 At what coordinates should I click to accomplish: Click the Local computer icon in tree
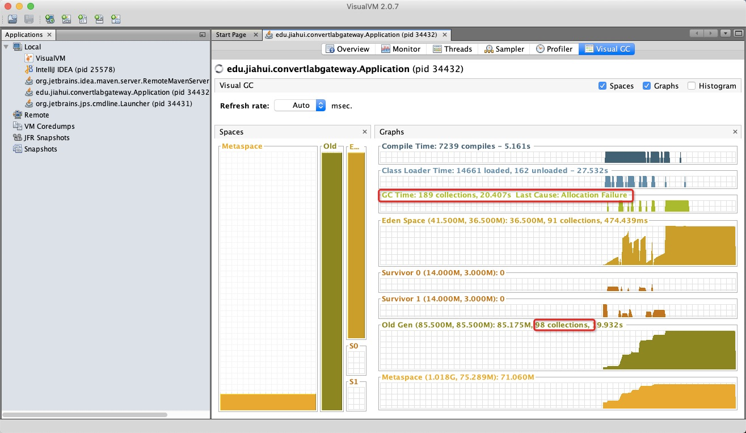(18, 47)
